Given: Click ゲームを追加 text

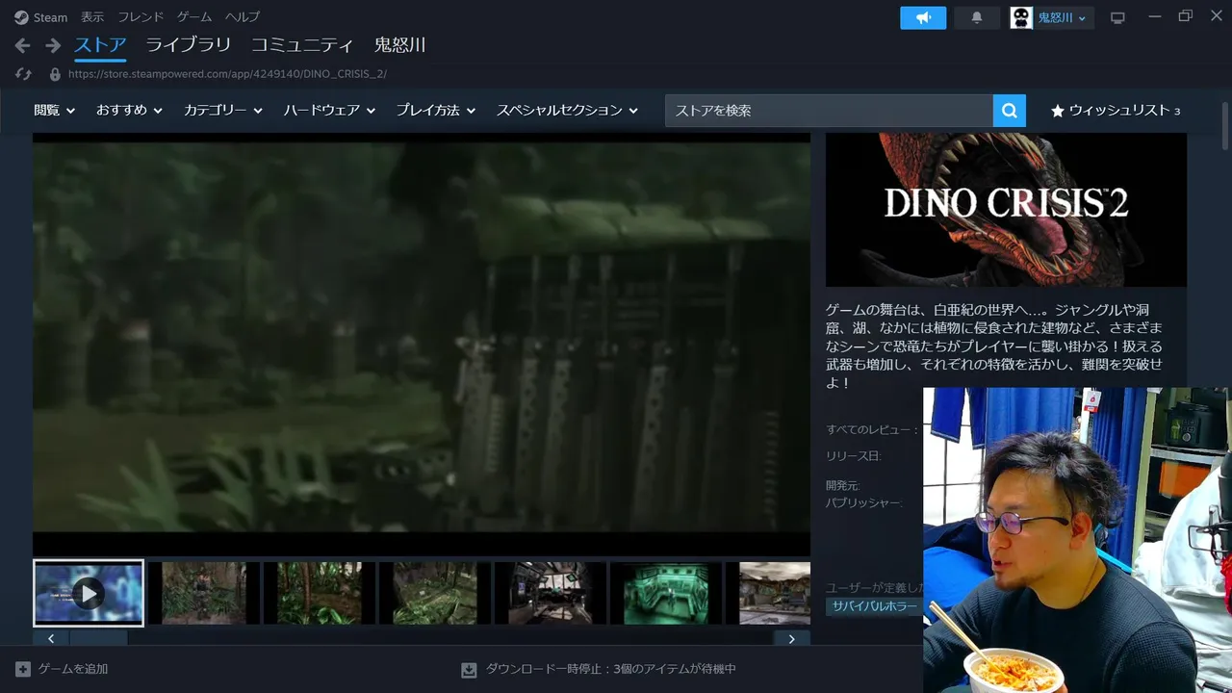Looking at the screenshot, I should click(73, 669).
